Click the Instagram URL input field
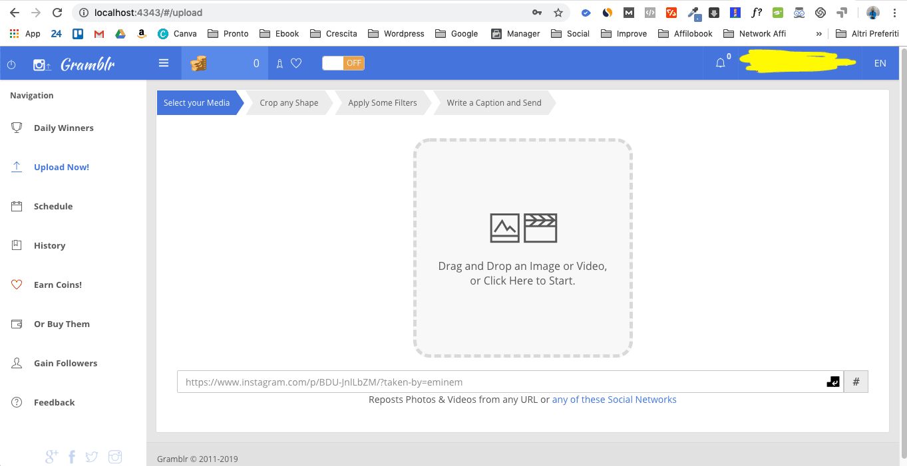Screen dimensions: 907x466 coord(499,382)
